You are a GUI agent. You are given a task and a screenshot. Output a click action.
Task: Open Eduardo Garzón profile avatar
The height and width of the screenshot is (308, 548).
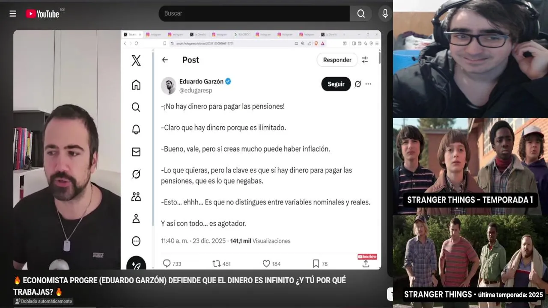[169, 86]
